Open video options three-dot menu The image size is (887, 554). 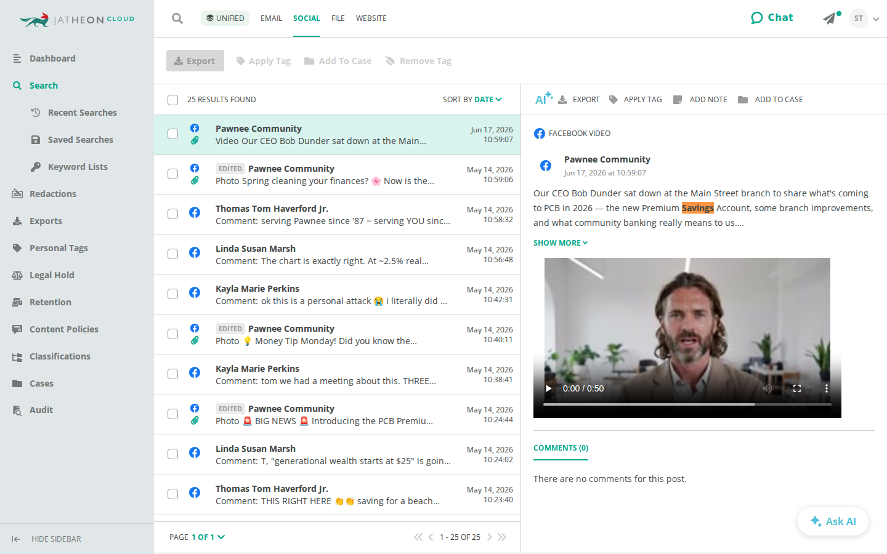(x=827, y=388)
